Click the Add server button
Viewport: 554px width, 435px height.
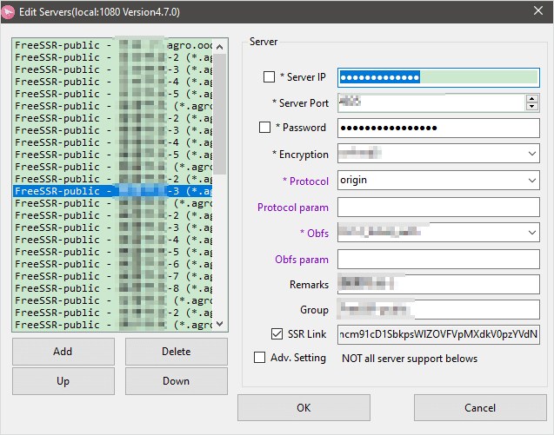[63, 352]
